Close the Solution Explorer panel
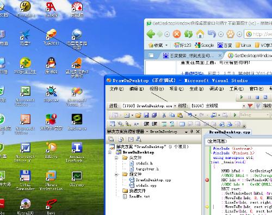The image size is (272, 215). click(198, 132)
